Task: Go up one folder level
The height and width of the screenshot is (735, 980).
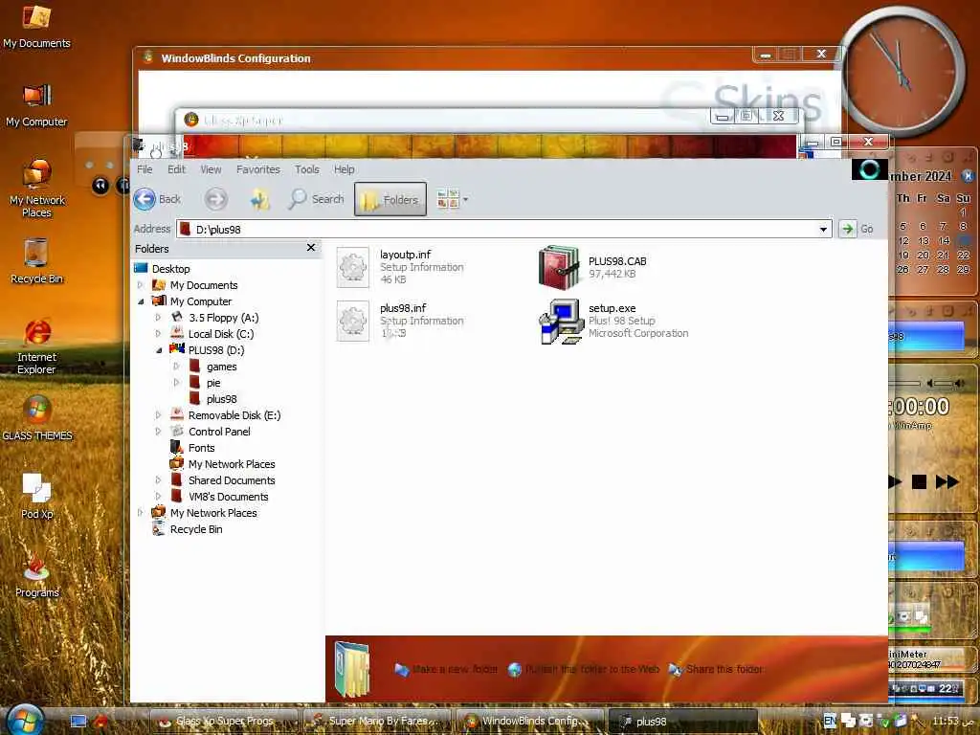Action: (259, 199)
